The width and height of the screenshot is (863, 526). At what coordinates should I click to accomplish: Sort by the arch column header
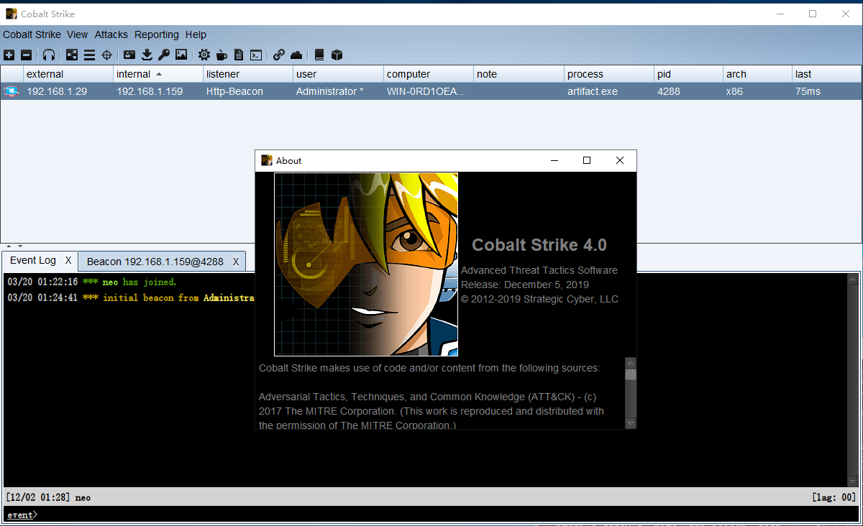click(757, 74)
